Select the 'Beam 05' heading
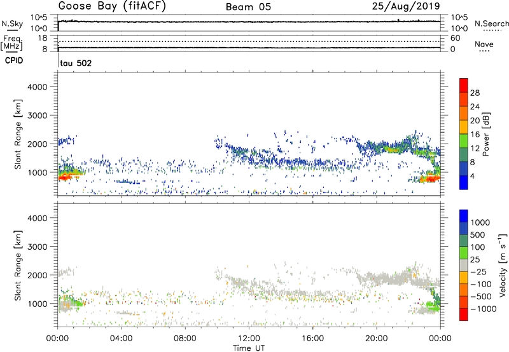 coord(248,7)
